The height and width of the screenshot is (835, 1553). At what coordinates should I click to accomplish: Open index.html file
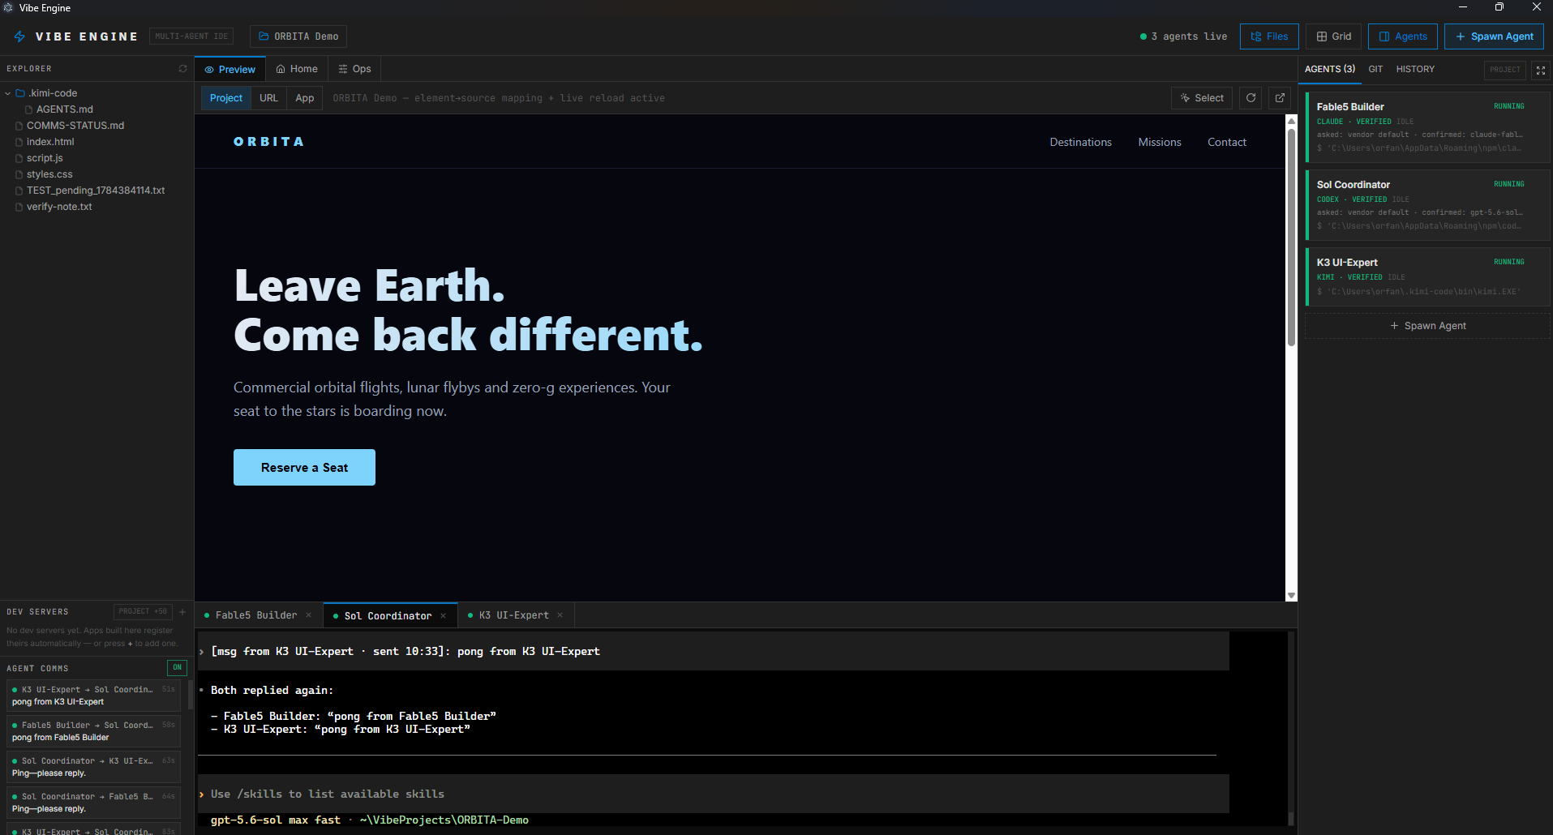tap(49, 142)
